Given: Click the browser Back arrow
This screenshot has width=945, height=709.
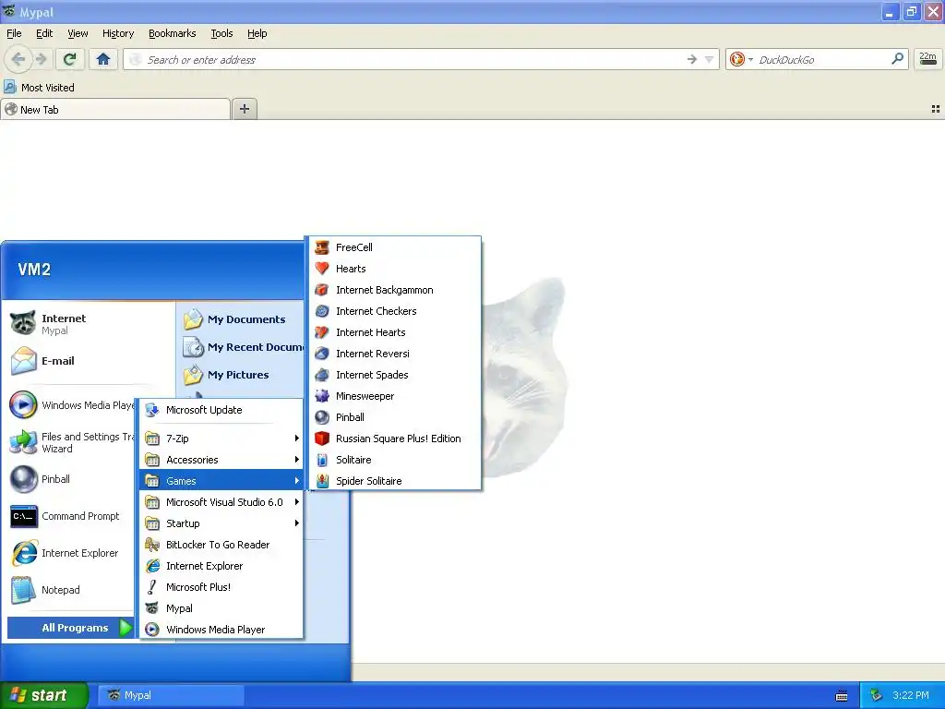Looking at the screenshot, I should [18, 59].
